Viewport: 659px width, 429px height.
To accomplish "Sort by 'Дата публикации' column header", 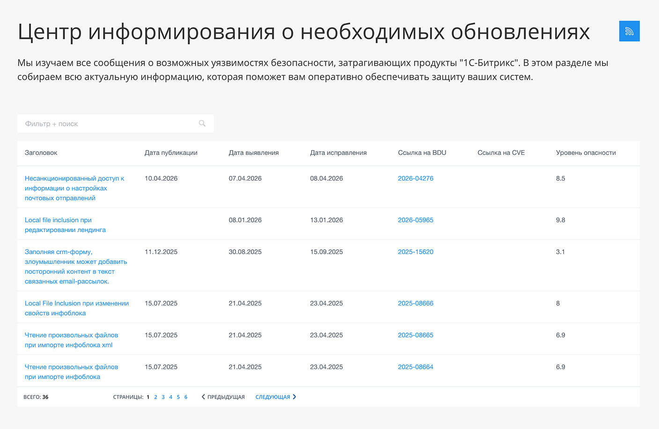I will 171,153.
